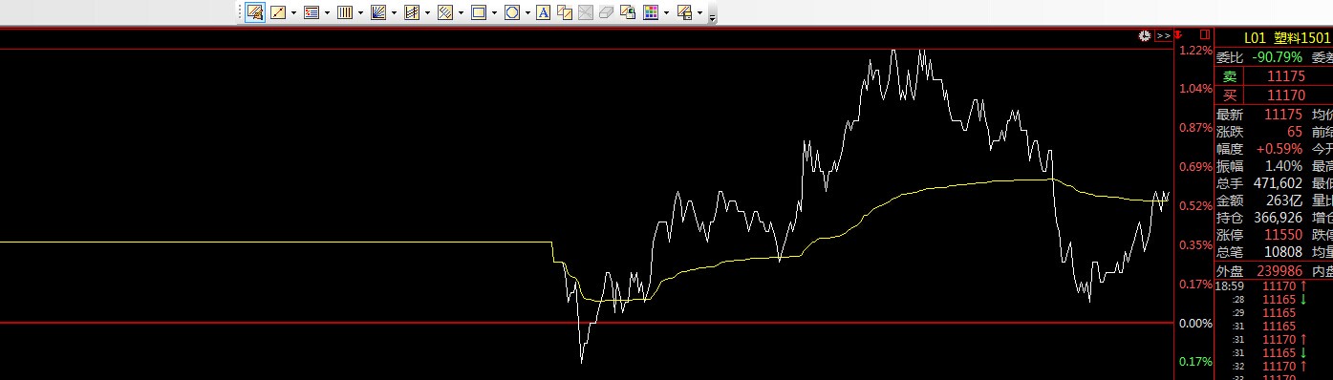Expand the pitchfork tool dropdown arrow
Screen dimensions: 1333x380
[427, 12]
